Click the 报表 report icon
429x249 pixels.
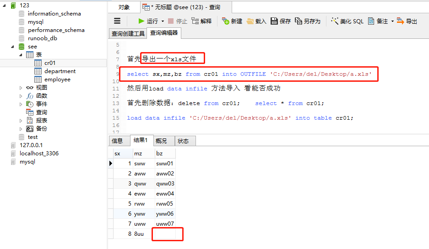tap(30, 121)
